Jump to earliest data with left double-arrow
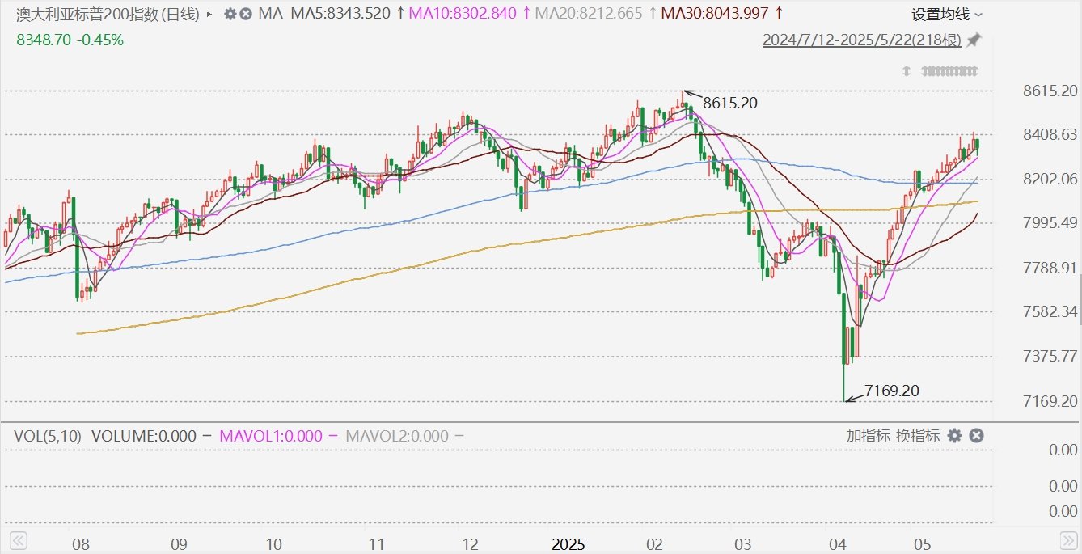Screen dimensions: 1082x554 tap(17, 539)
